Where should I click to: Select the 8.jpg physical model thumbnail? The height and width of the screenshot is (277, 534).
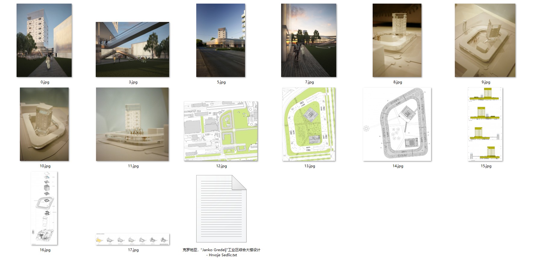397,40
